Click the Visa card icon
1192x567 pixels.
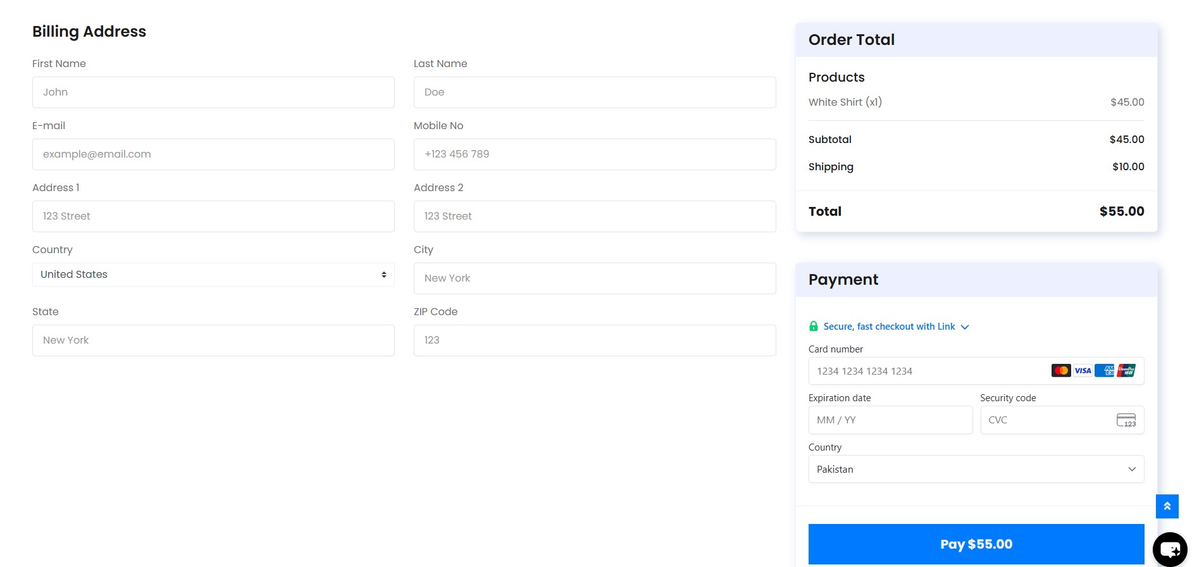pos(1083,371)
